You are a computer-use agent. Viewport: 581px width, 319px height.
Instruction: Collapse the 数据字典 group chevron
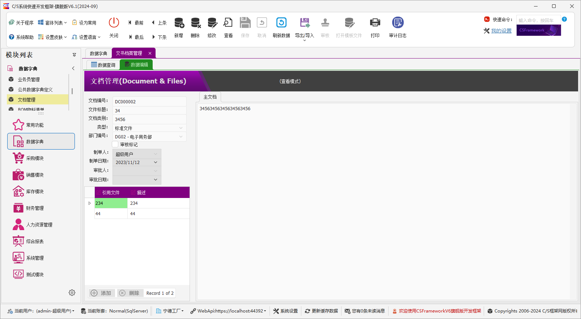click(x=73, y=68)
